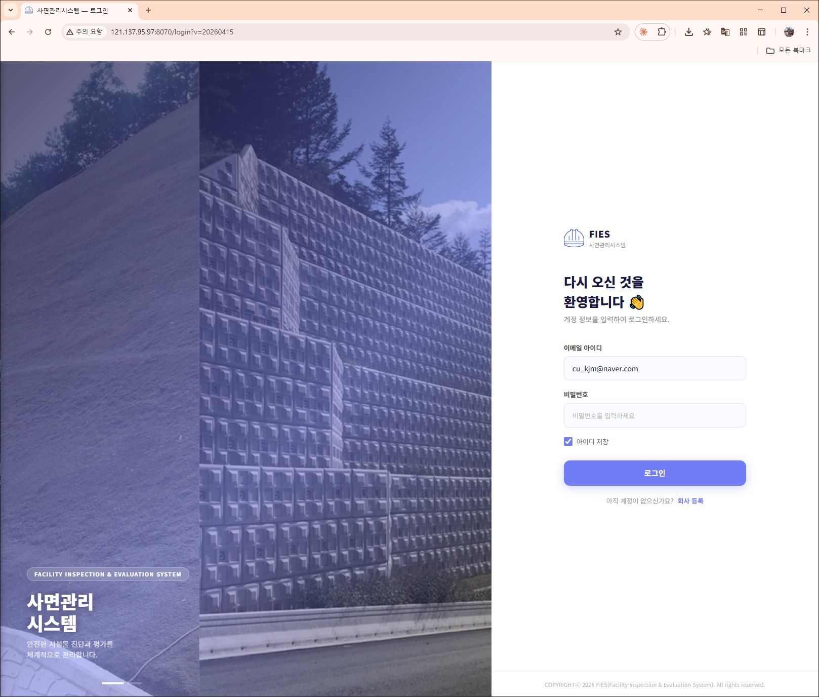Open a new browser tab
Image resolution: width=819 pixels, height=697 pixels.
tap(148, 10)
